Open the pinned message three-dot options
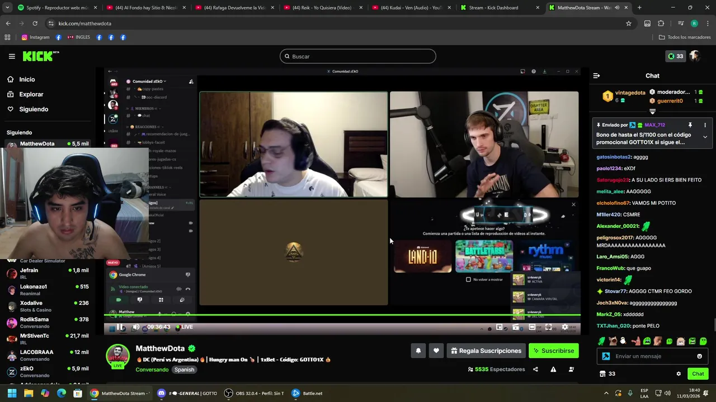Viewport: 716px width, 402px height. (705, 125)
